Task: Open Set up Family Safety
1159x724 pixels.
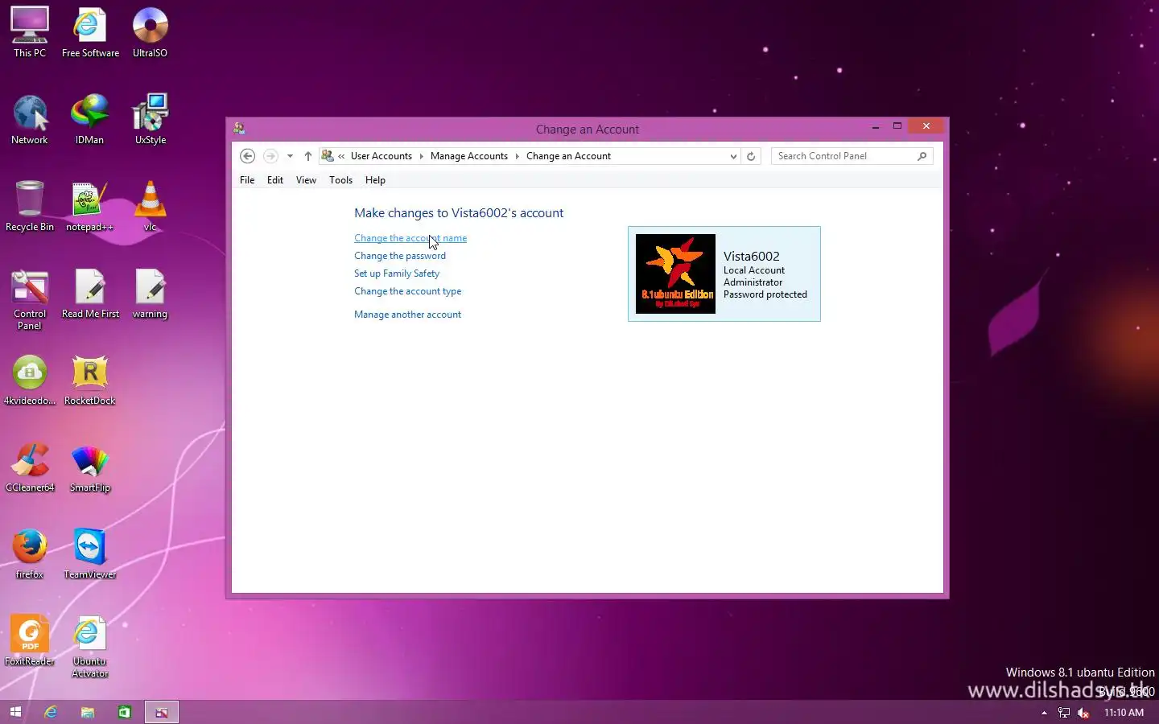Action: pos(397,274)
